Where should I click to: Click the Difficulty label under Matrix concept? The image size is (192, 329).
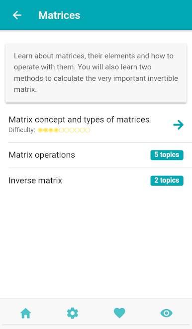coord(22,130)
